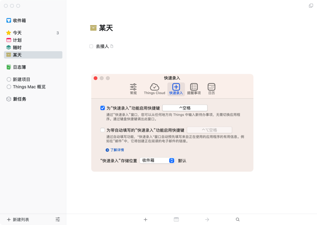The width and height of the screenshot is (317, 225).
Task: Click the red calendar icon beside 计划
Action: pyautogui.click(x=9, y=40)
